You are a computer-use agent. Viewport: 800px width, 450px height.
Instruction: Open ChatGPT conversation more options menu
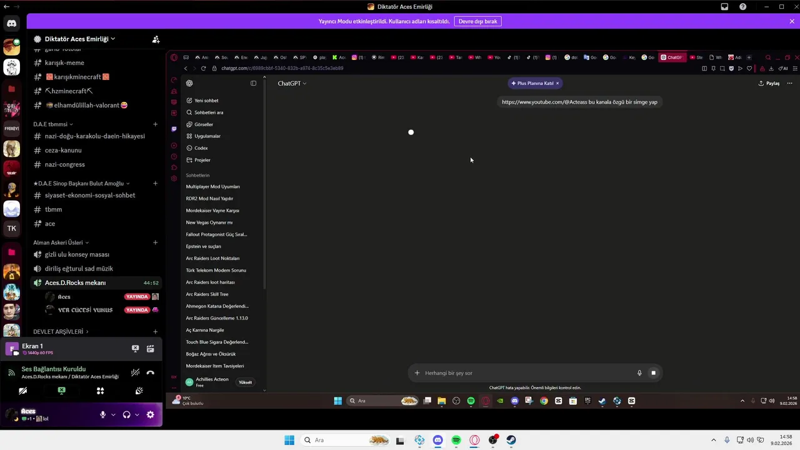pyautogui.click(x=789, y=83)
